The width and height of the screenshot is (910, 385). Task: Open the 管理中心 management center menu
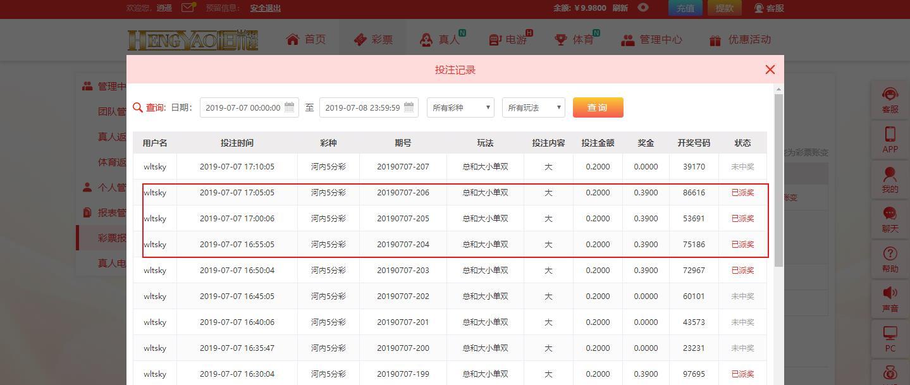(x=652, y=39)
